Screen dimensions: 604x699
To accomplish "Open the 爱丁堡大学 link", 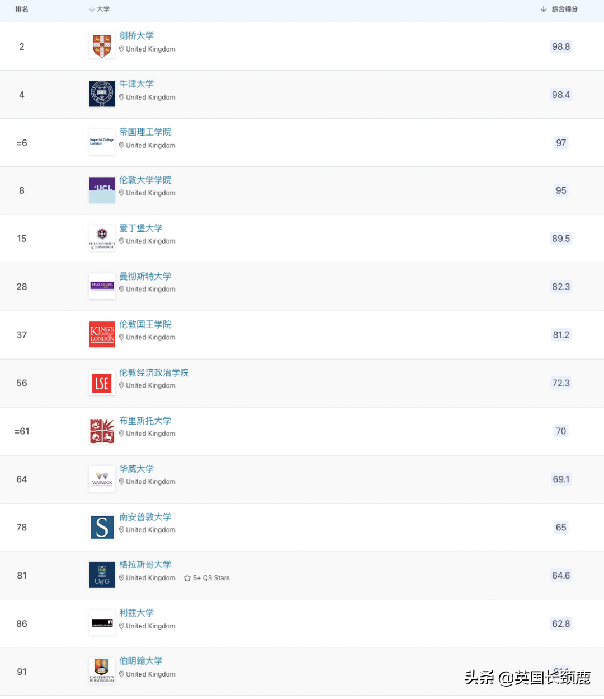I will [x=141, y=228].
